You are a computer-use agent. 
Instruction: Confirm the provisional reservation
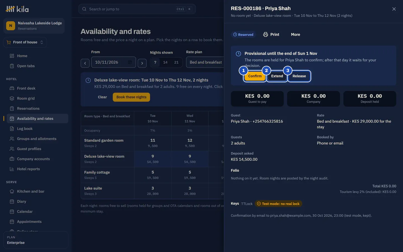tap(255, 76)
